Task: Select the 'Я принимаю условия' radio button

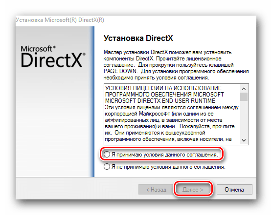Action: 107,155
